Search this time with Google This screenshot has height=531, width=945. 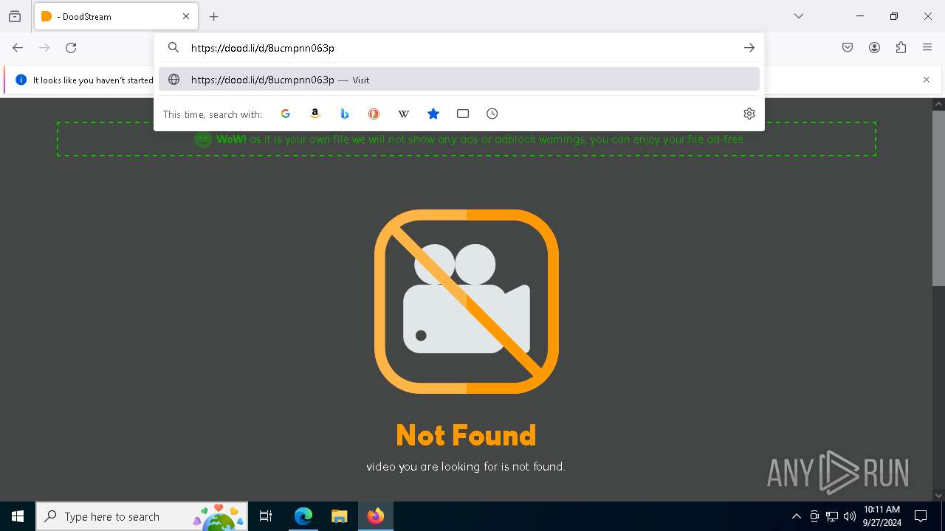(286, 114)
